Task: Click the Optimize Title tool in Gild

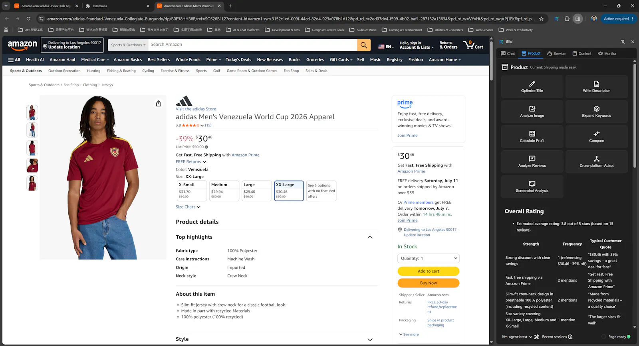Action: pos(532,86)
